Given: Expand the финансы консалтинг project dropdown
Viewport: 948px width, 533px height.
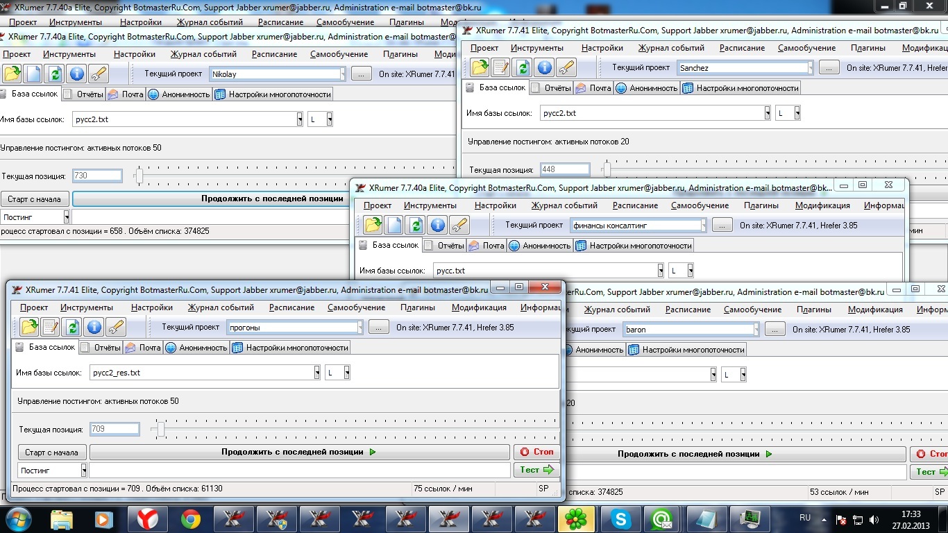Looking at the screenshot, I should tap(703, 226).
